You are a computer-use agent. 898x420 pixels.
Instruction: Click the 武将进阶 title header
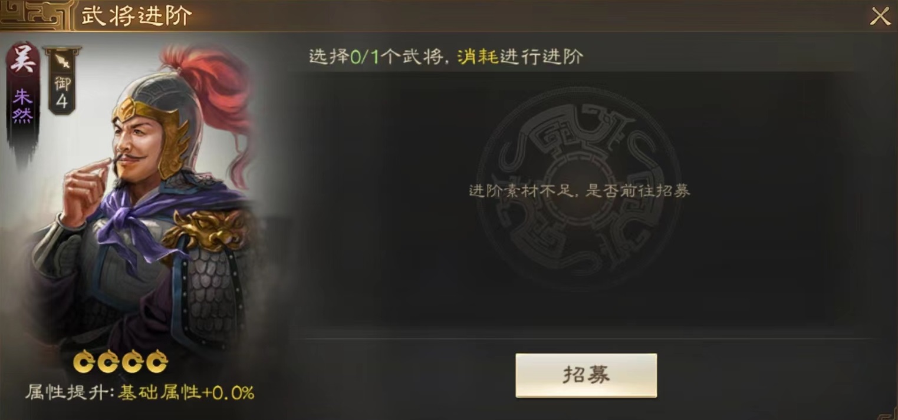point(137,16)
